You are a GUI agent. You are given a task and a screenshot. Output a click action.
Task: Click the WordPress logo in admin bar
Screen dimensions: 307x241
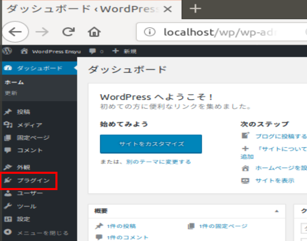tap(7, 51)
